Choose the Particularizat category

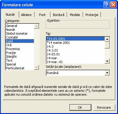pyautogui.click(x=20, y=68)
